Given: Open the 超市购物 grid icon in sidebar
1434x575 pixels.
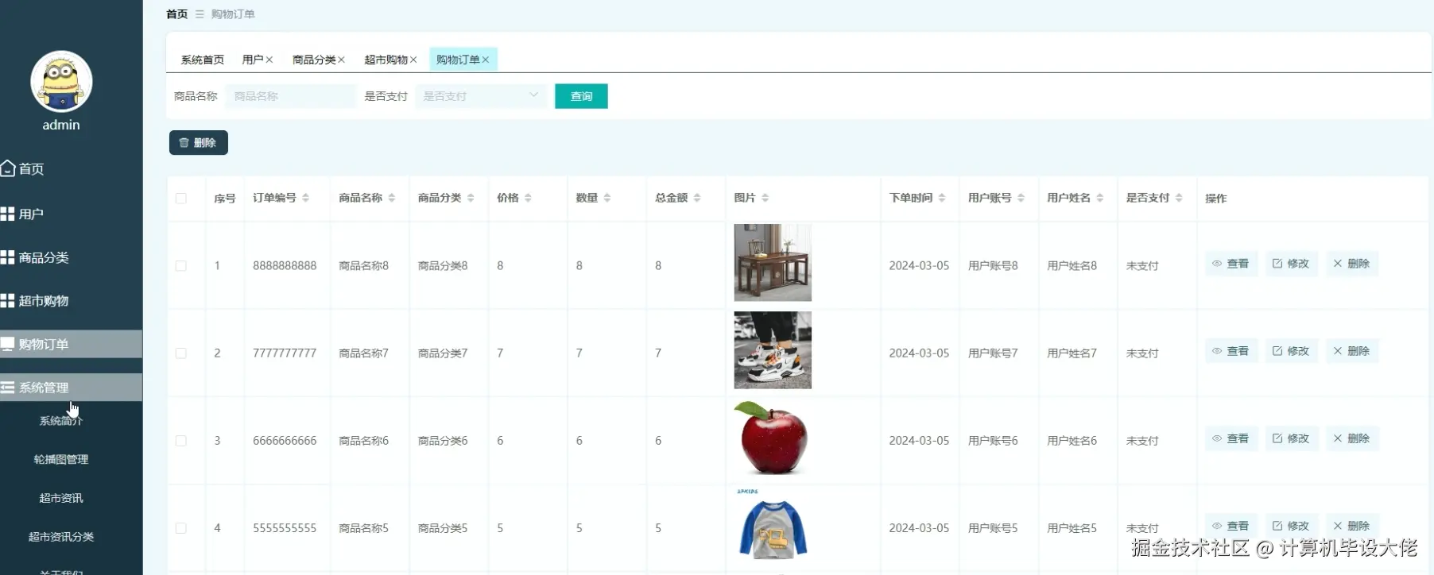Looking at the screenshot, I should (8, 300).
